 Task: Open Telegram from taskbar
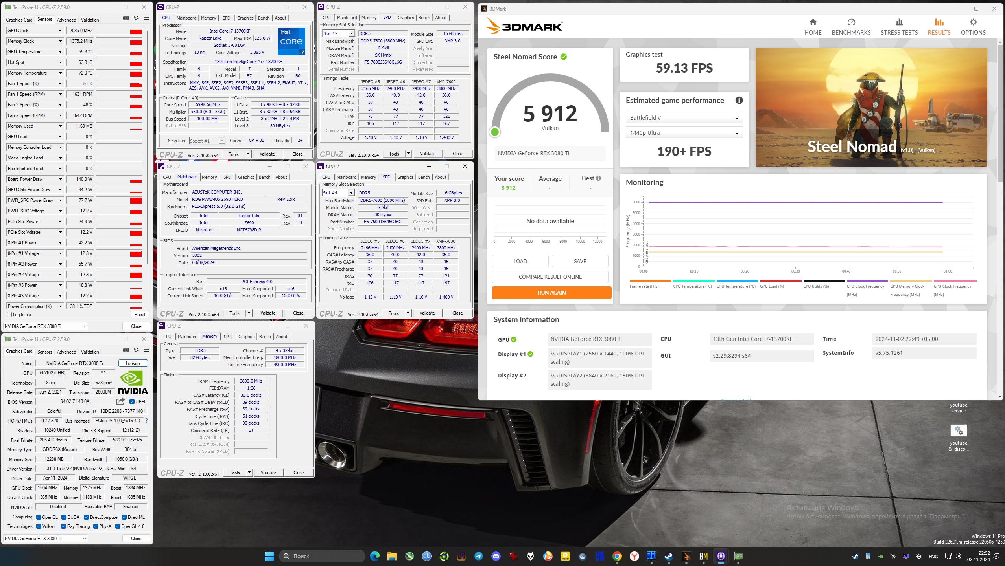point(478,556)
